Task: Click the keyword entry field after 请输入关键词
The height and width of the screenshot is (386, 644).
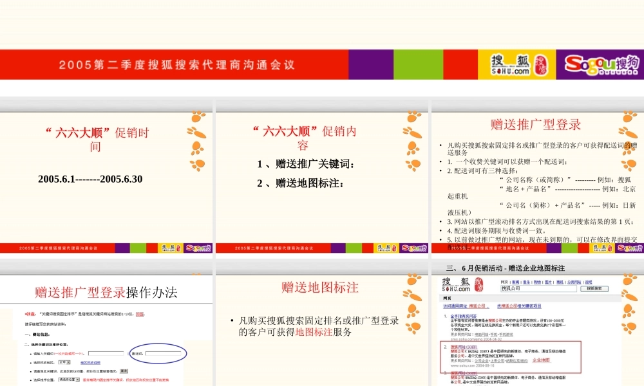Action: point(106,353)
